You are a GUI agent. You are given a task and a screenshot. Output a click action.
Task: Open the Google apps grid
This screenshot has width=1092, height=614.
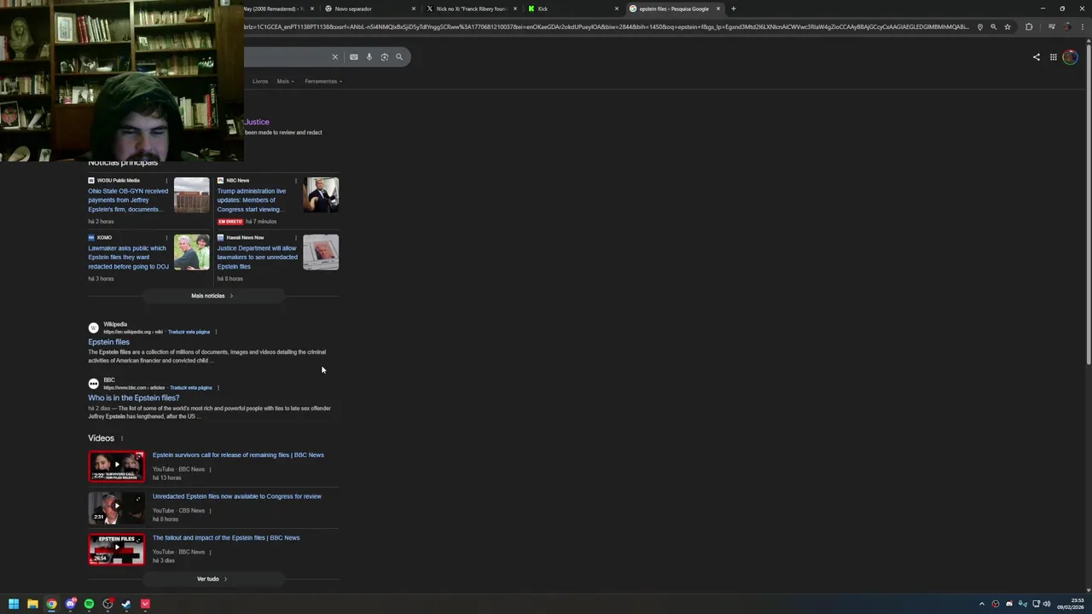click(x=1054, y=57)
